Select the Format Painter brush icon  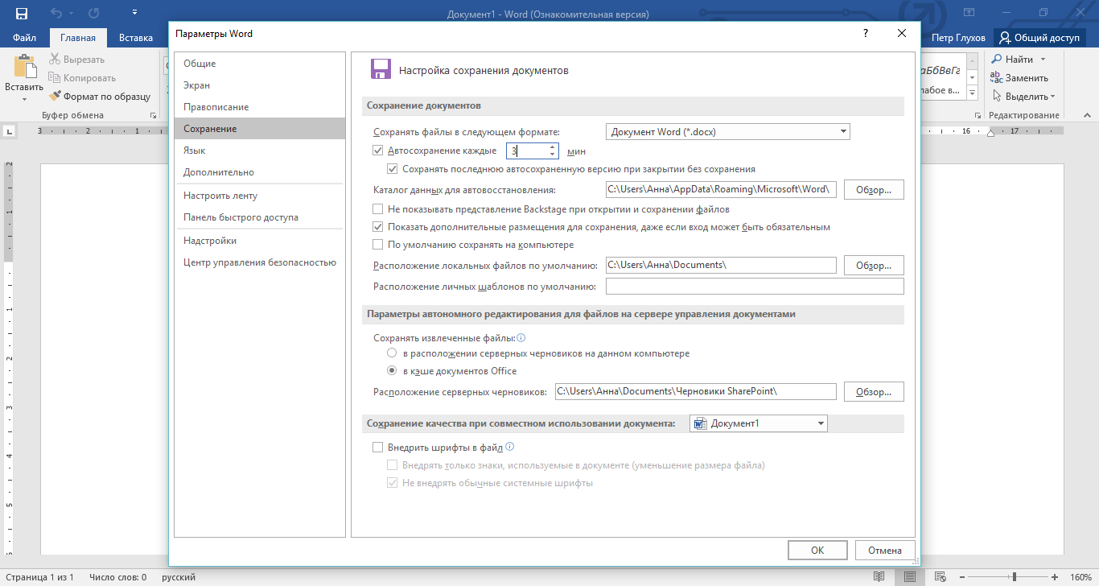[x=55, y=97]
